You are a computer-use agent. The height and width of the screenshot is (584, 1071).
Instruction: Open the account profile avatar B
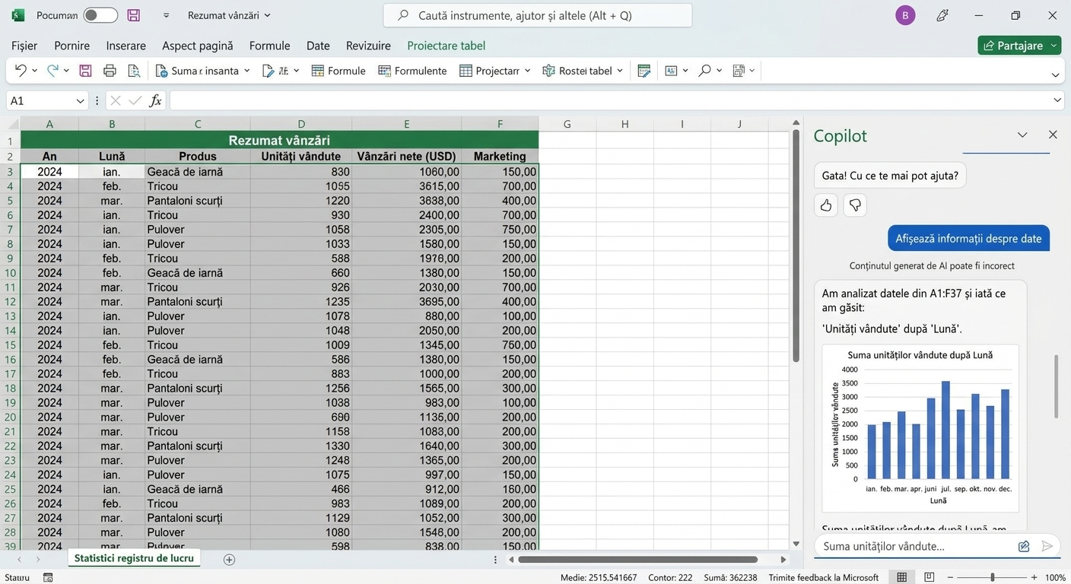tap(905, 15)
